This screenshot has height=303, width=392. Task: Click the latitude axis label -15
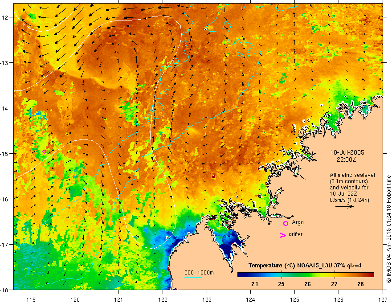[x=4, y=153]
